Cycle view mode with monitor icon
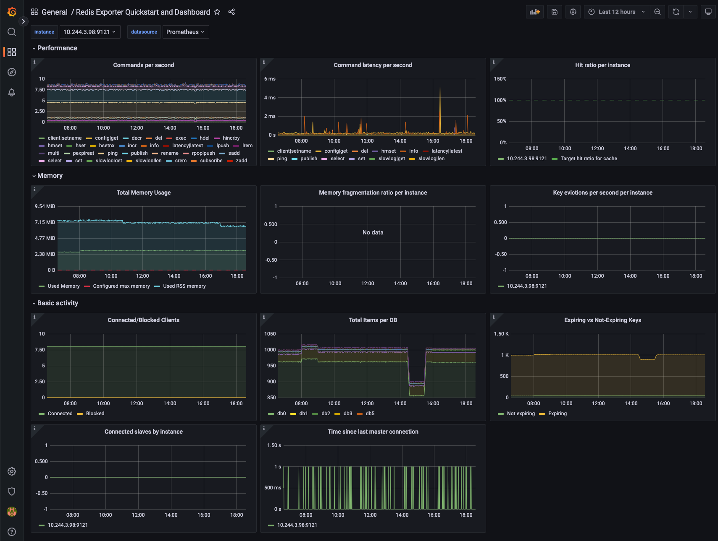 click(x=708, y=12)
